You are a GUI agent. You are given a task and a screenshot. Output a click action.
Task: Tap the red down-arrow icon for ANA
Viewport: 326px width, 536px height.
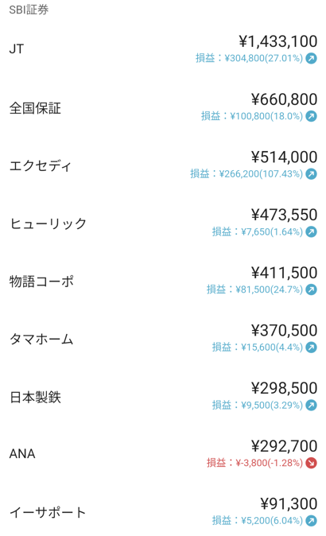click(311, 463)
